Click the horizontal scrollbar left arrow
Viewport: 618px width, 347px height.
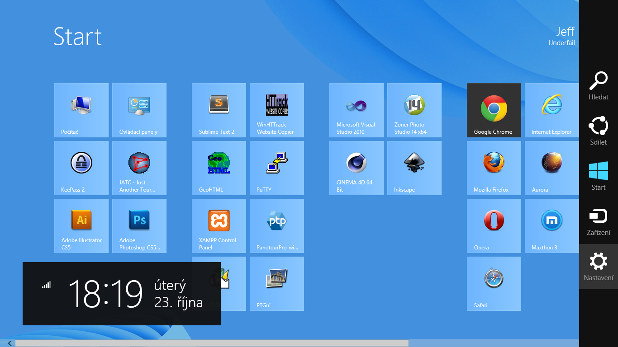click(9, 343)
